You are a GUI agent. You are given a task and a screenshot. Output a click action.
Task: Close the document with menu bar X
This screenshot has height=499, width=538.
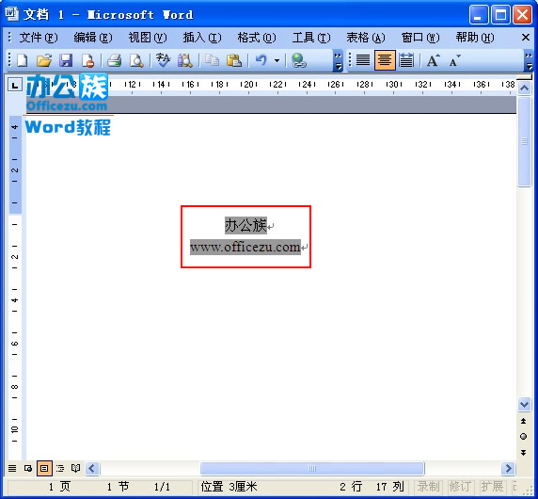(526, 37)
